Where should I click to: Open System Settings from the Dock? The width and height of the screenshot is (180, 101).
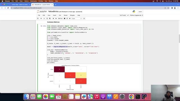122,97
